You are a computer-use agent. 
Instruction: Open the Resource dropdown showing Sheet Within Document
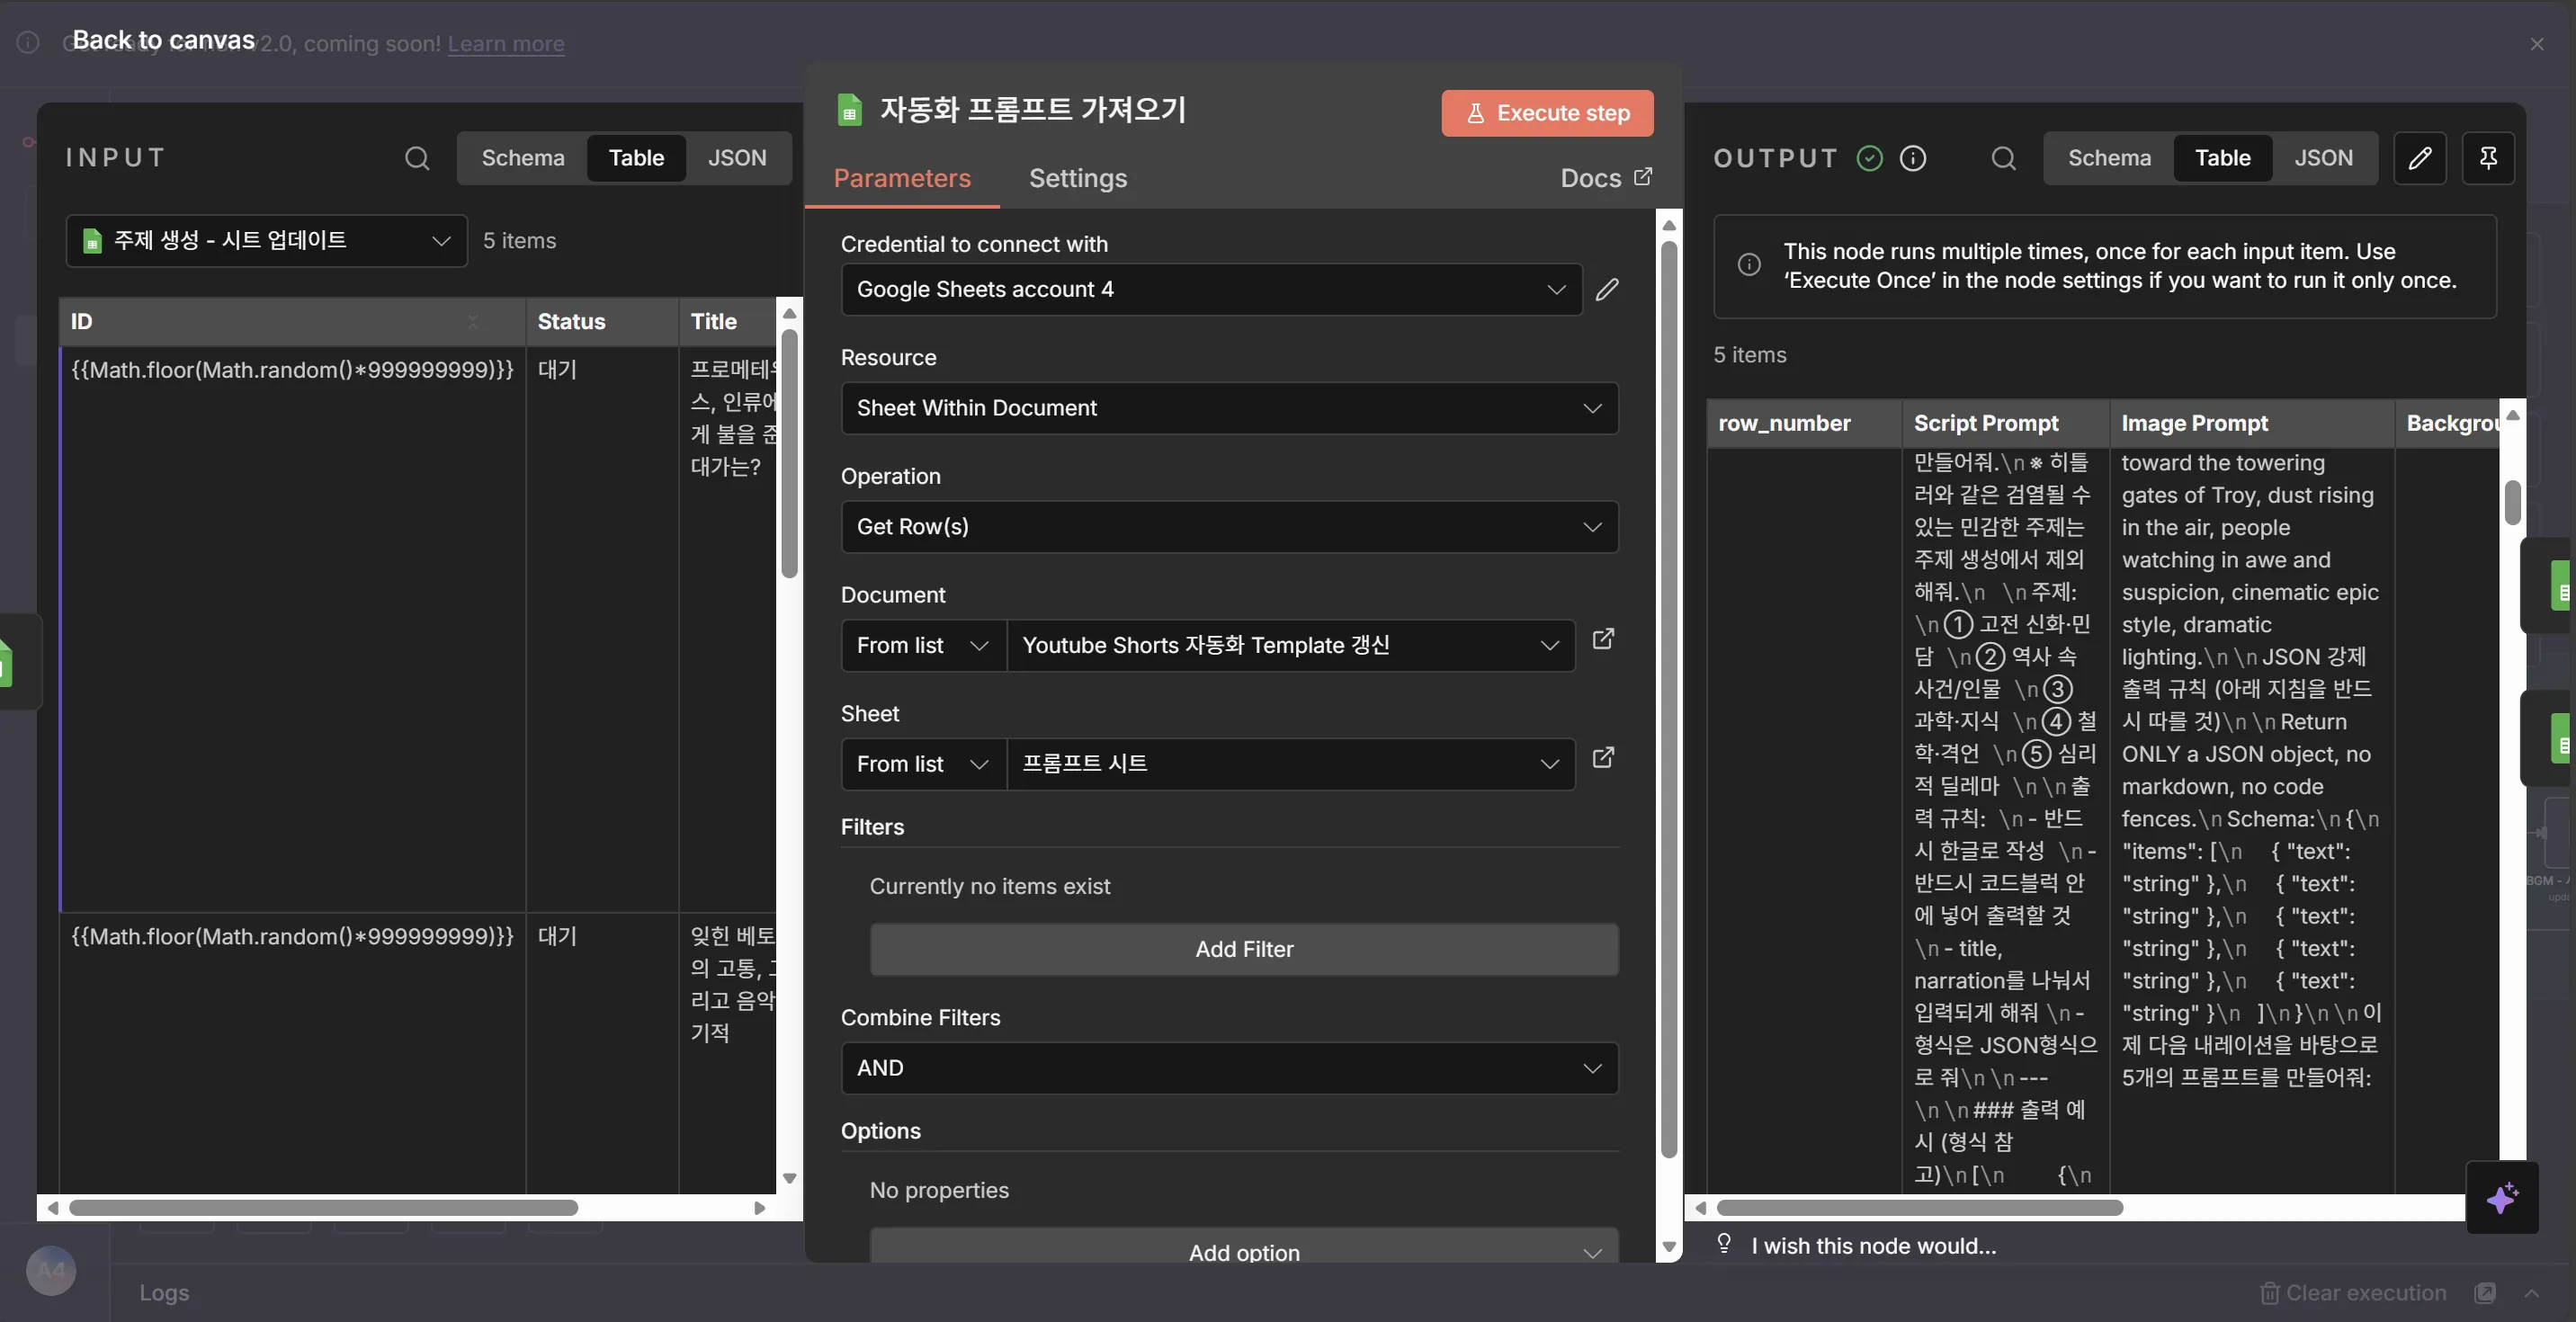pos(1229,408)
